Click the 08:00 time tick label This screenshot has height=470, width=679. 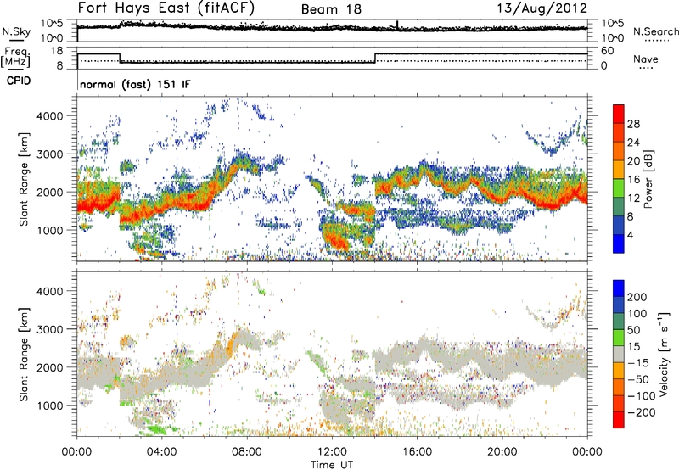click(247, 452)
